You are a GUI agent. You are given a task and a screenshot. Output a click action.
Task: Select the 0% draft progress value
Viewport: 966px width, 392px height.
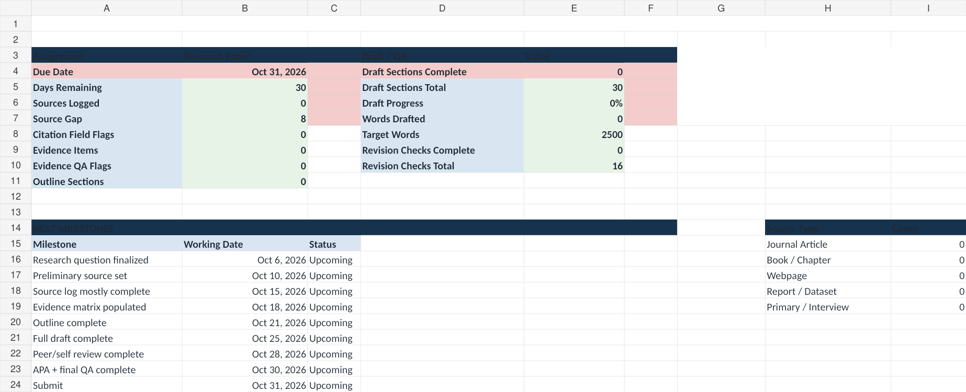click(574, 103)
